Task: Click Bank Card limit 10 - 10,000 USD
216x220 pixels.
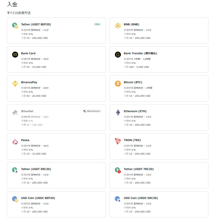Action: pyautogui.click(x=34, y=67)
